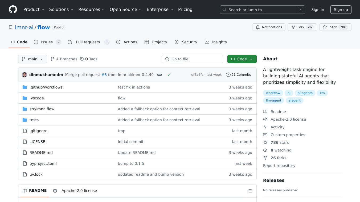View the 21 Commits history

coord(239,75)
